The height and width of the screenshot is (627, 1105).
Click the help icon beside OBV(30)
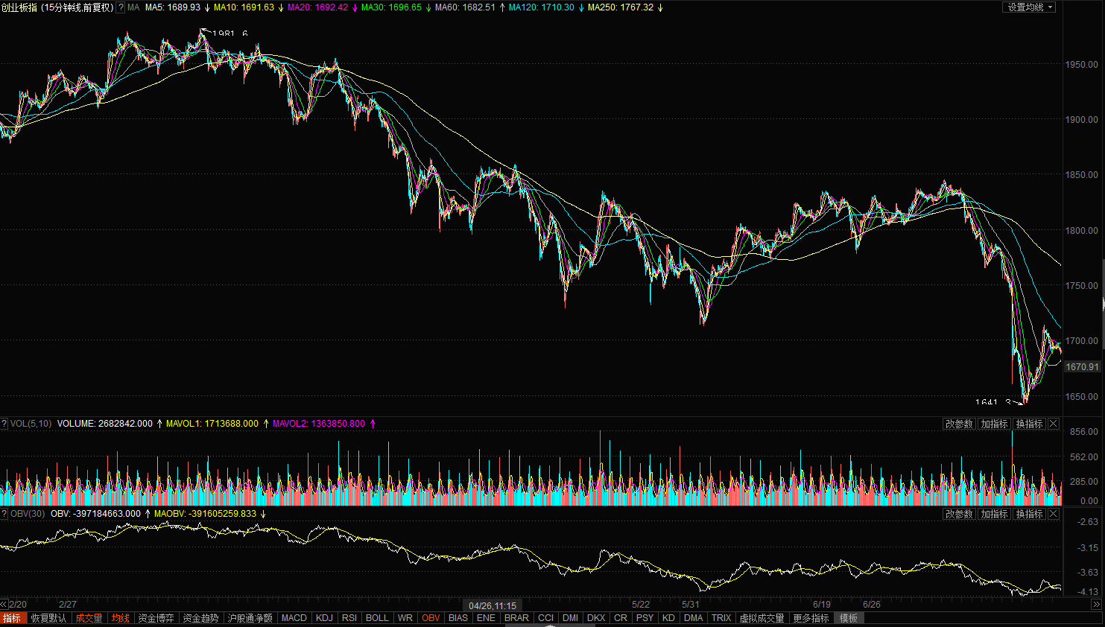tap(4, 514)
